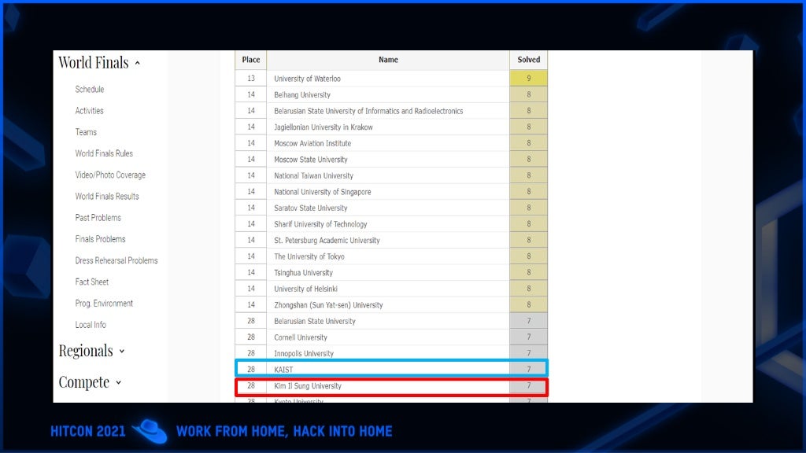The width and height of the screenshot is (806, 453).
Task: Click the Place column header
Action: click(x=251, y=60)
